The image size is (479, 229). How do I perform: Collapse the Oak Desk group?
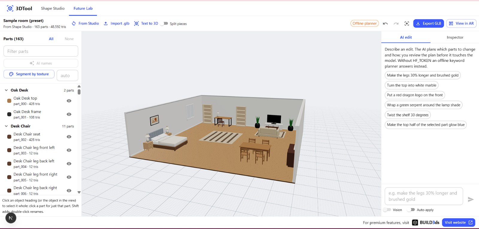[6, 90]
